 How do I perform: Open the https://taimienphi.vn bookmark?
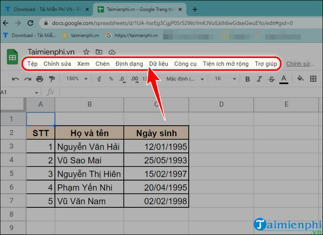click(x=132, y=35)
